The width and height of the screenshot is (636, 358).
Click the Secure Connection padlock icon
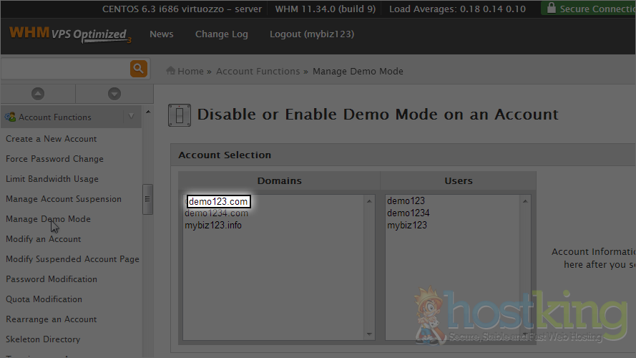pyautogui.click(x=550, y=9)
